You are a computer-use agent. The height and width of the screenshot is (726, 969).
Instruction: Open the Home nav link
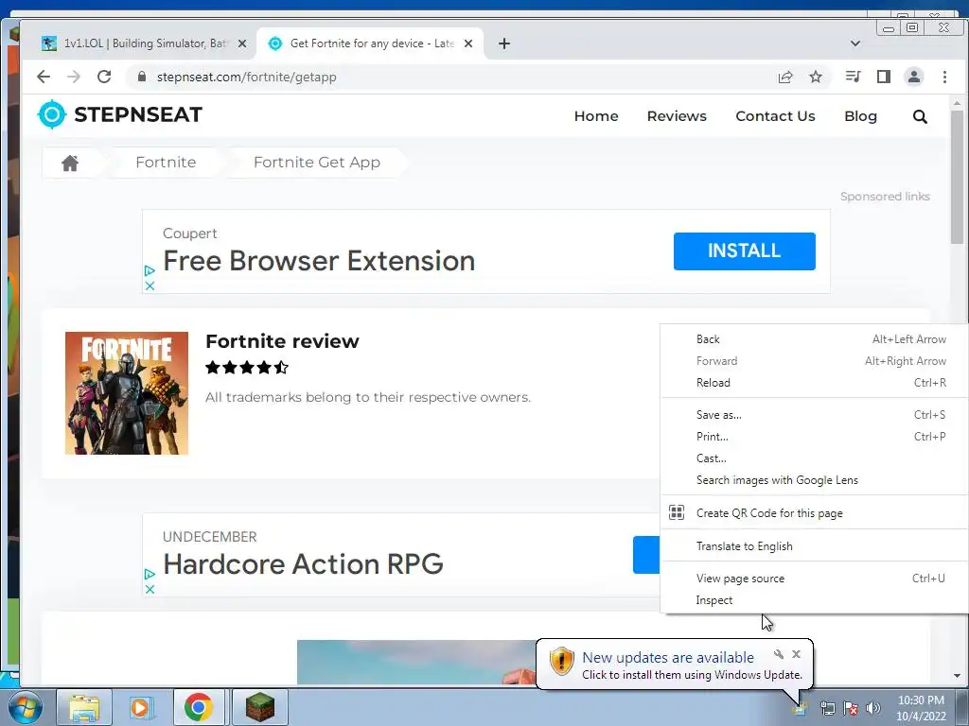pyautogui.click(x=596, y=116)
